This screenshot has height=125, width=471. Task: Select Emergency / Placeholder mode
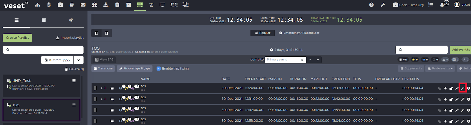(x=299, y=33)
